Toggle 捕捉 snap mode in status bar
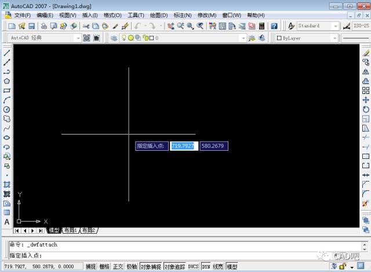This screenshot has height=272, width=371. 91,267
